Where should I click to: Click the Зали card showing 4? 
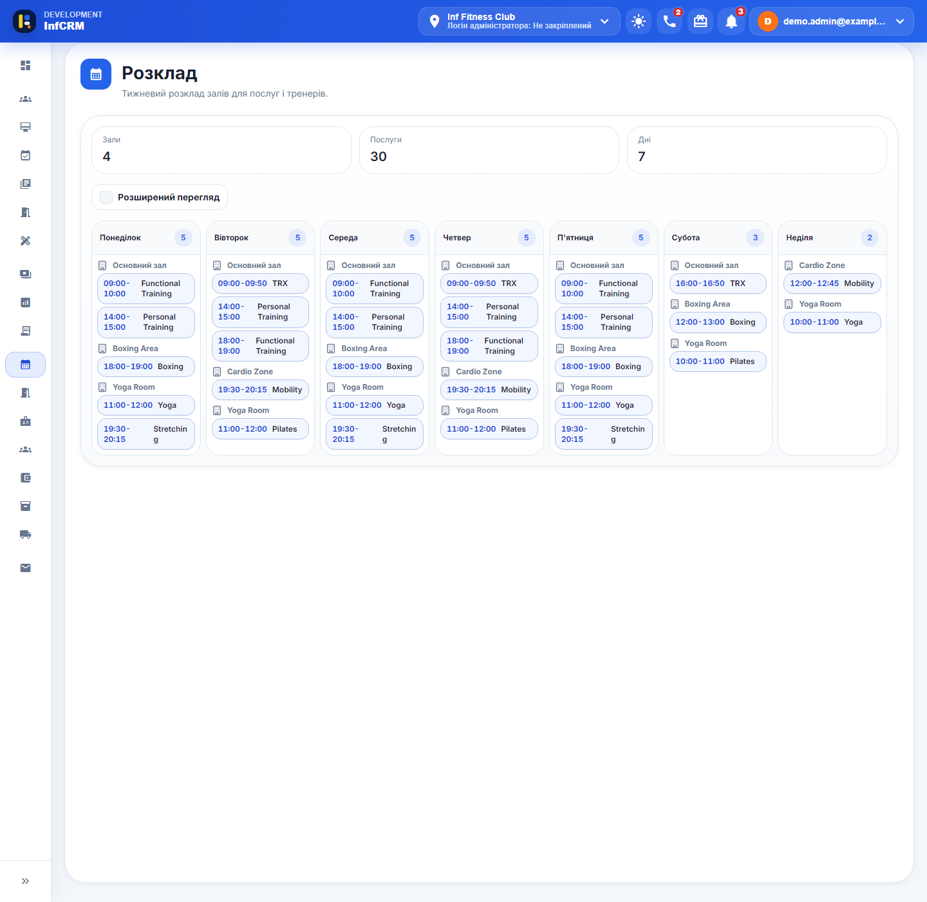[221, 150]
